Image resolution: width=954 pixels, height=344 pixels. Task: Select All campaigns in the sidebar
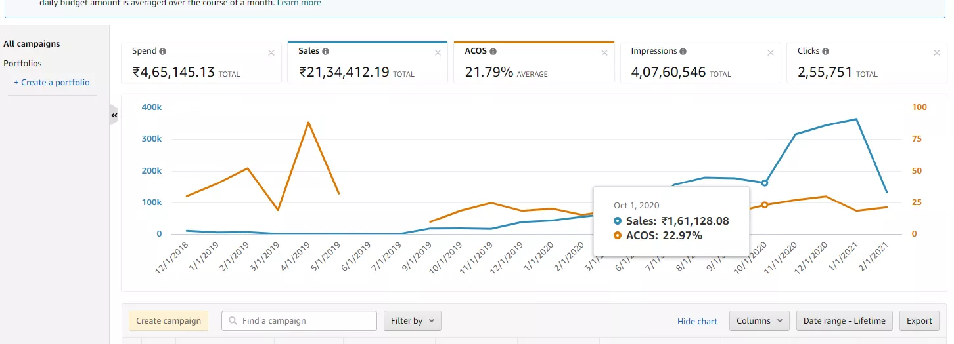point(32,44)
